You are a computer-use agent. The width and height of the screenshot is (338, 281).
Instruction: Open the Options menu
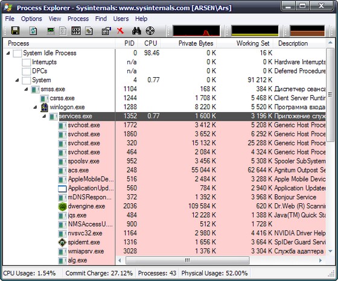click(x=31, y=19)
